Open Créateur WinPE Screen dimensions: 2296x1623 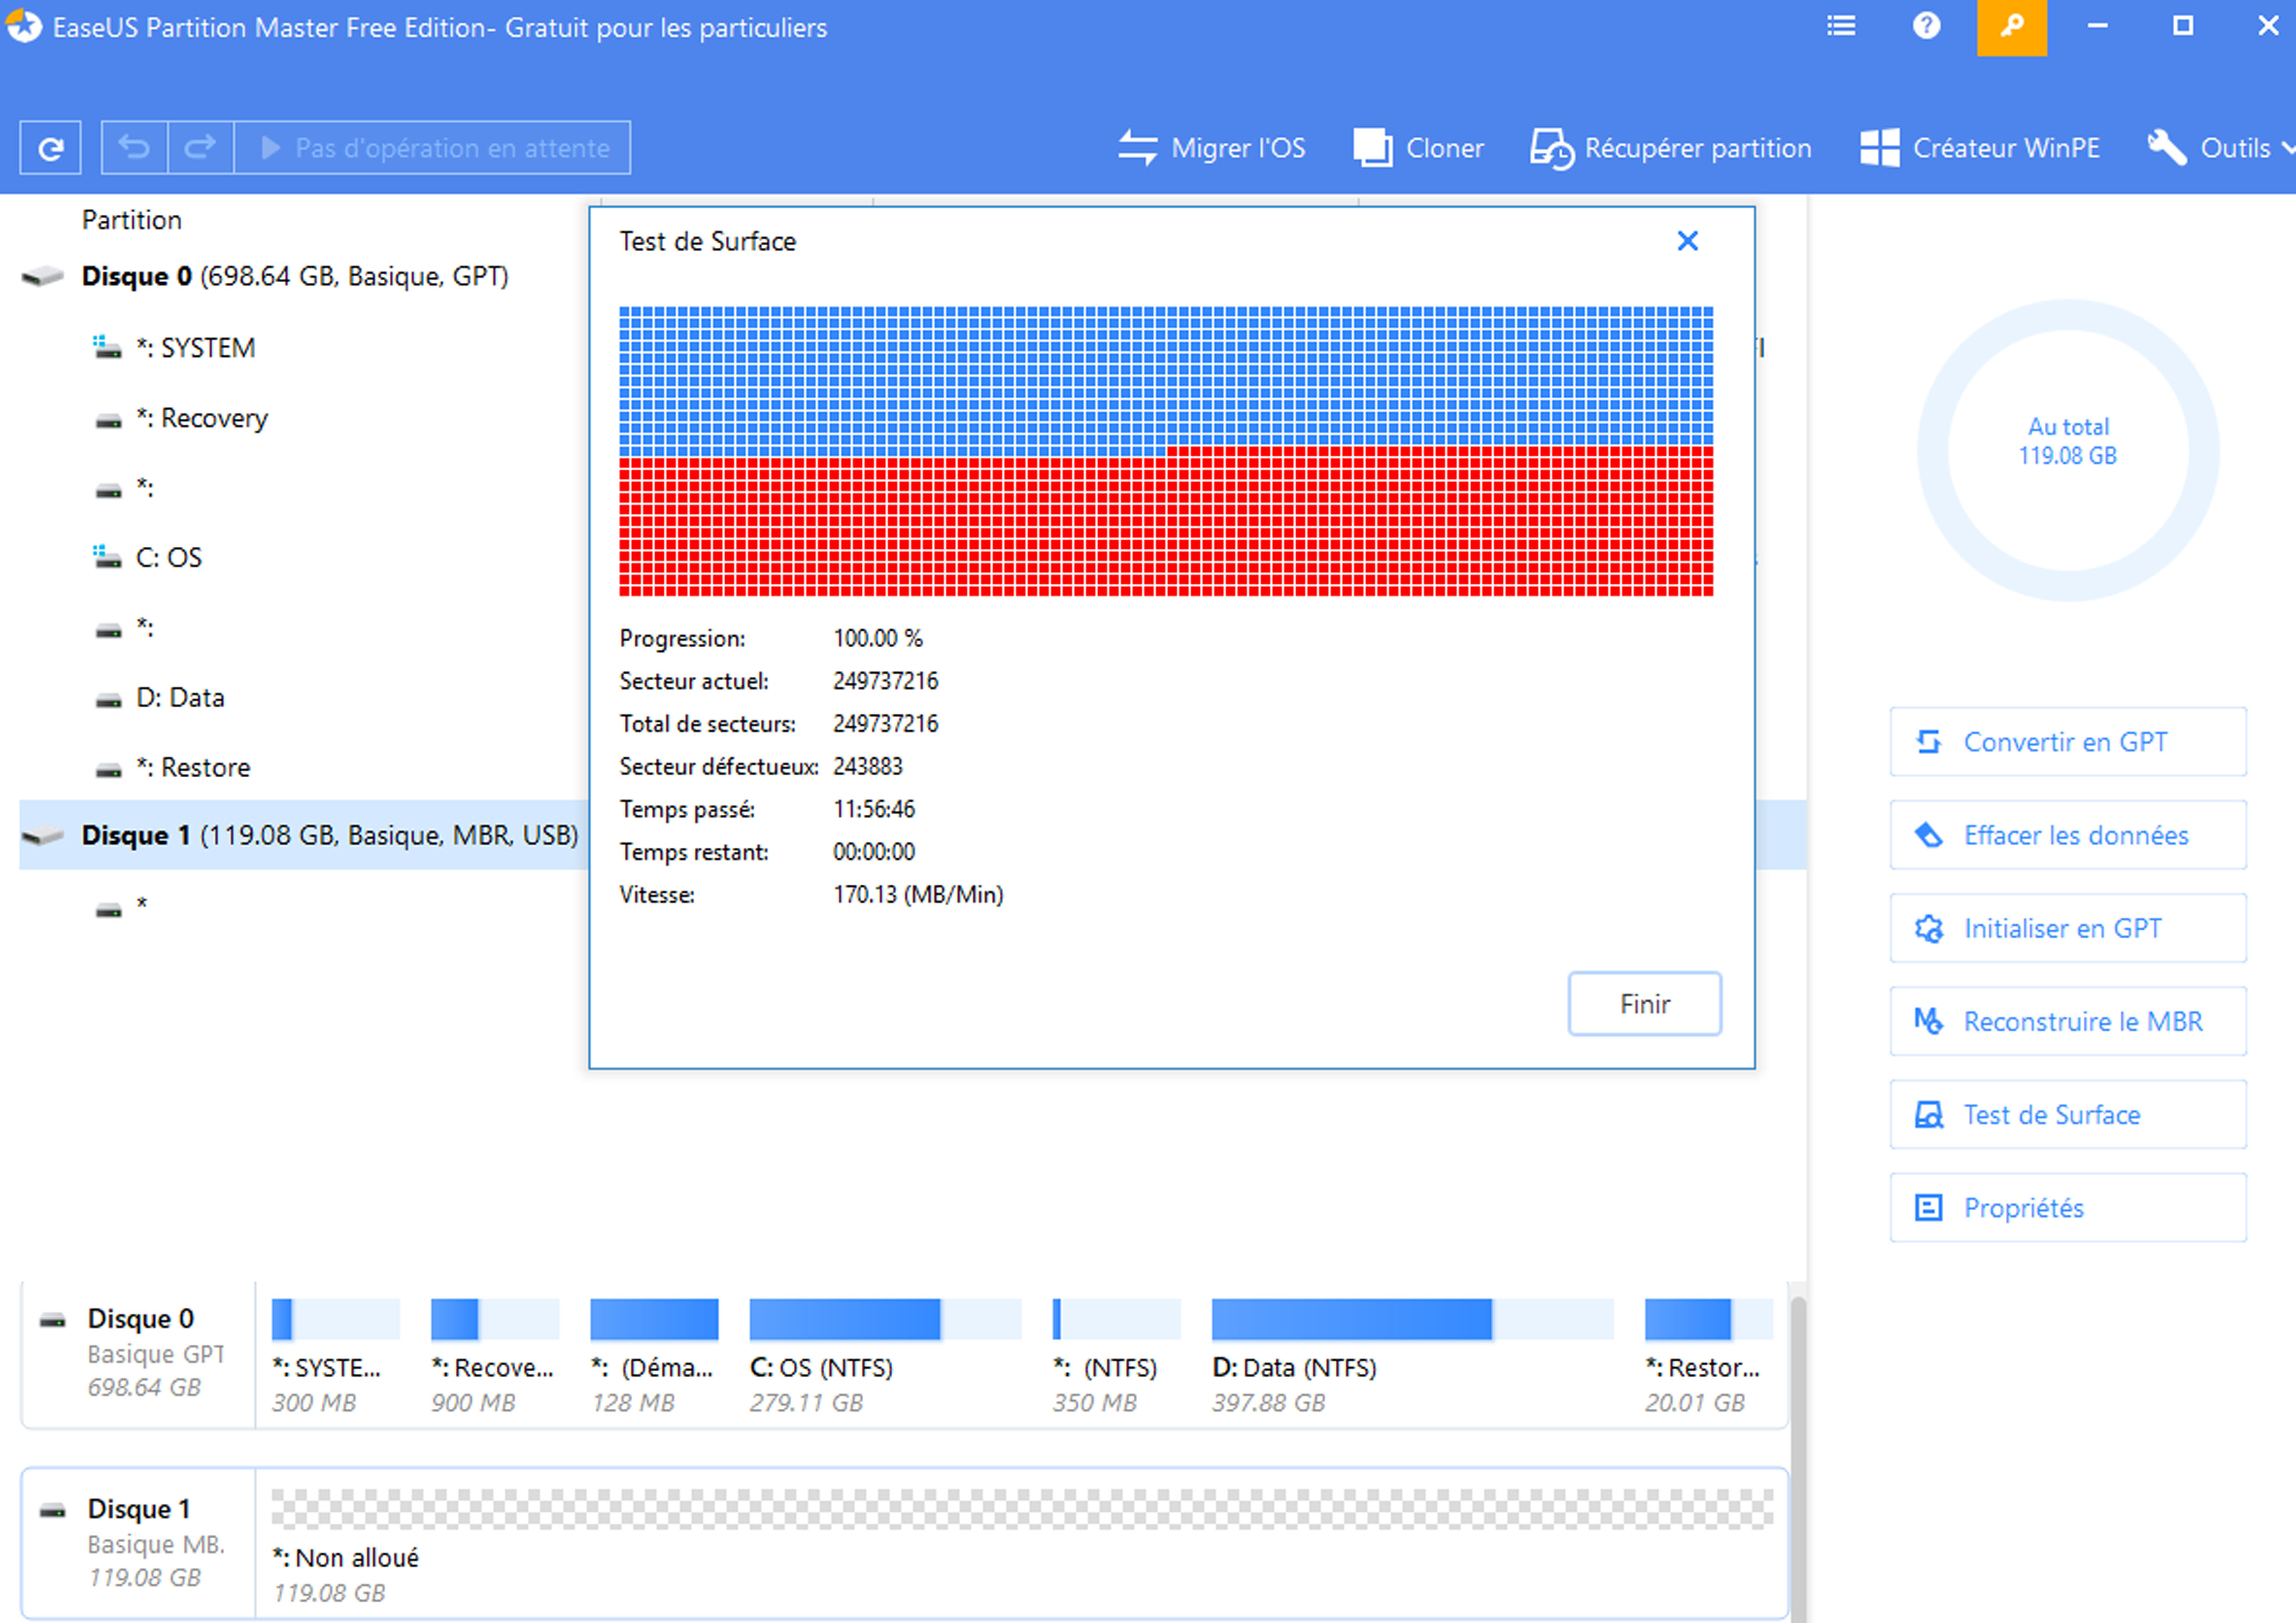1979,148
